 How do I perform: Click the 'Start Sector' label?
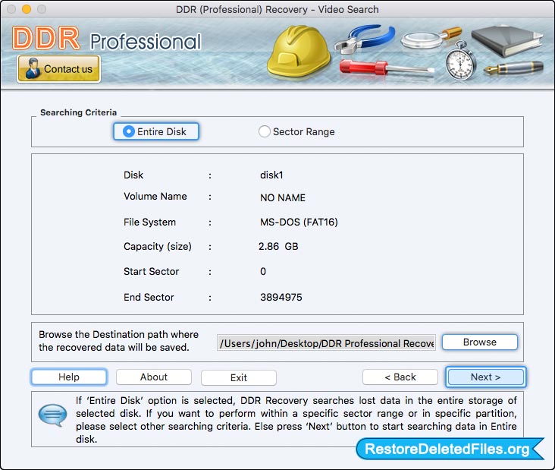coord(151,272)
